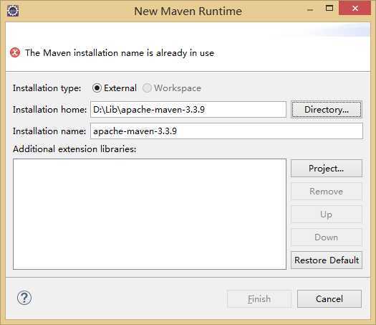Select the External installation type
This screenshot has height=325, width=376.
click(115, 88)
